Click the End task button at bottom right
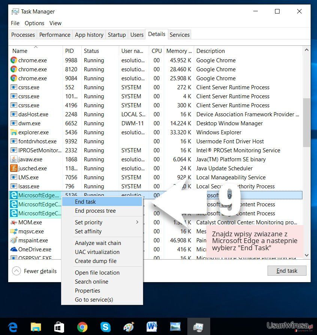This screenshot has height=335, width=317. tap(287, 271)
